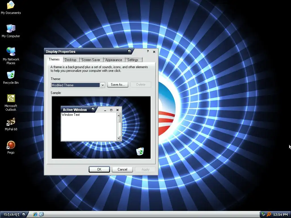Click the greyed-out Apply button

[x=145, y=169]
